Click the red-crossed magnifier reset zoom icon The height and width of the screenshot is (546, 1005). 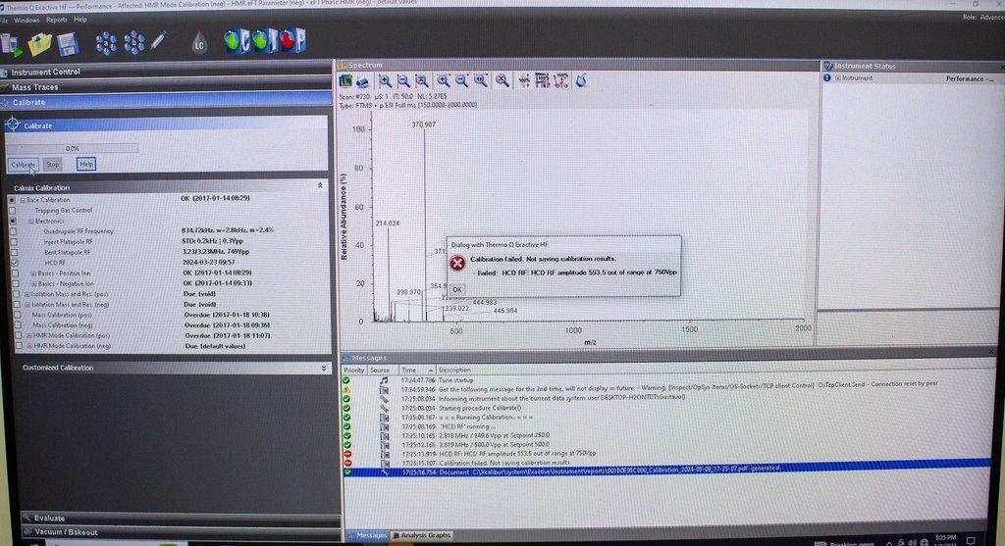tap(502, 80)
